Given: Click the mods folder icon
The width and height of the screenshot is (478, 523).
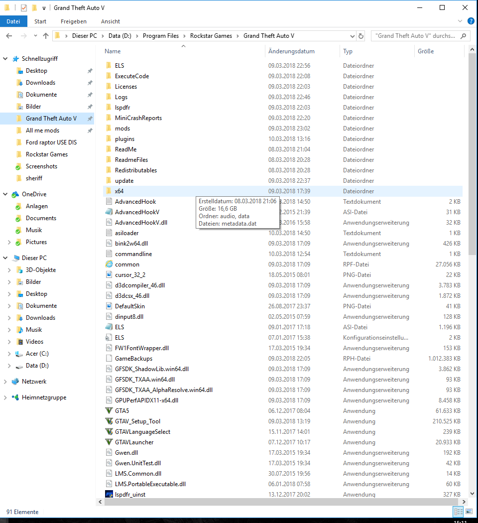Looking at the screenshot, I should 109,128.
